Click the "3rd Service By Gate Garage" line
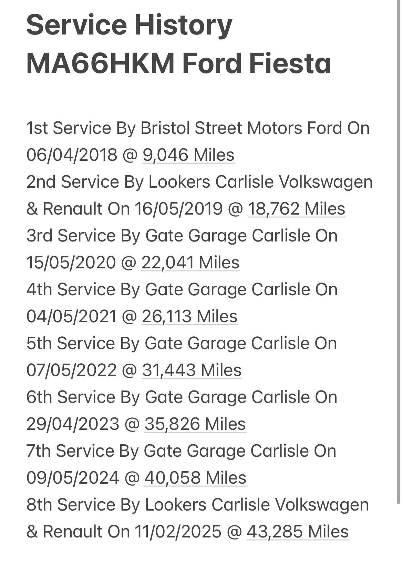 (182, 236)
